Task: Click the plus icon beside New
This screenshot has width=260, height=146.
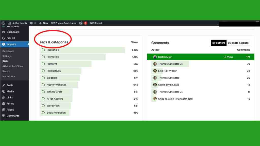Action: pyautogui.click(x=40, y=23)
